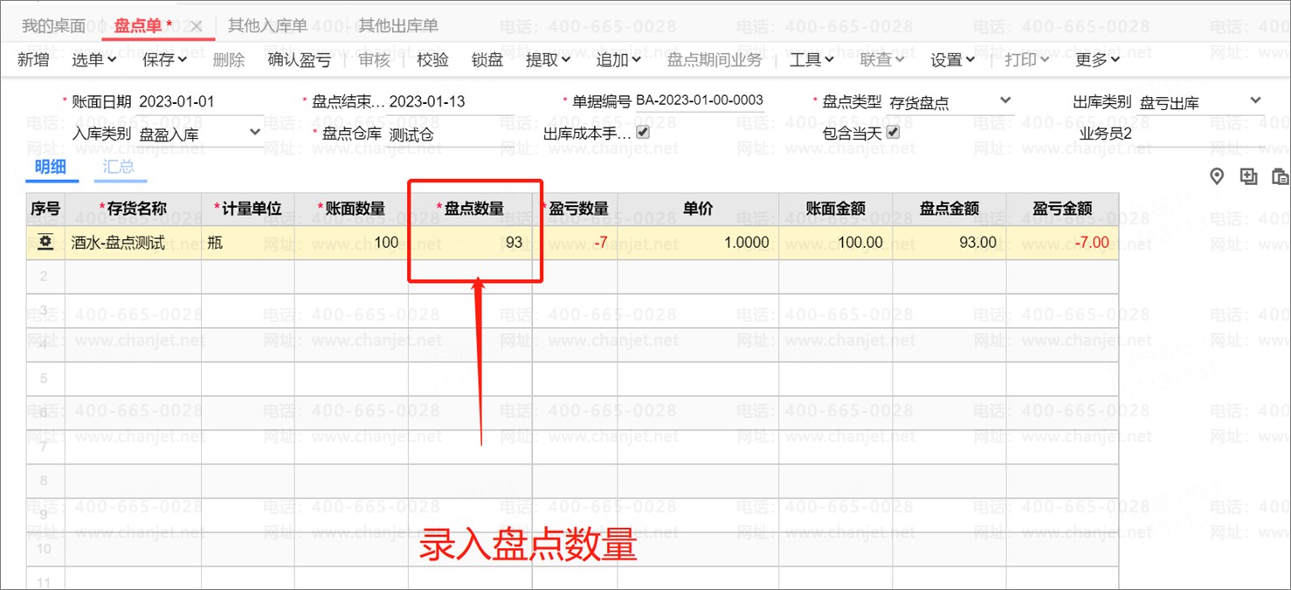Click the location pin icon

point(1217,176)
